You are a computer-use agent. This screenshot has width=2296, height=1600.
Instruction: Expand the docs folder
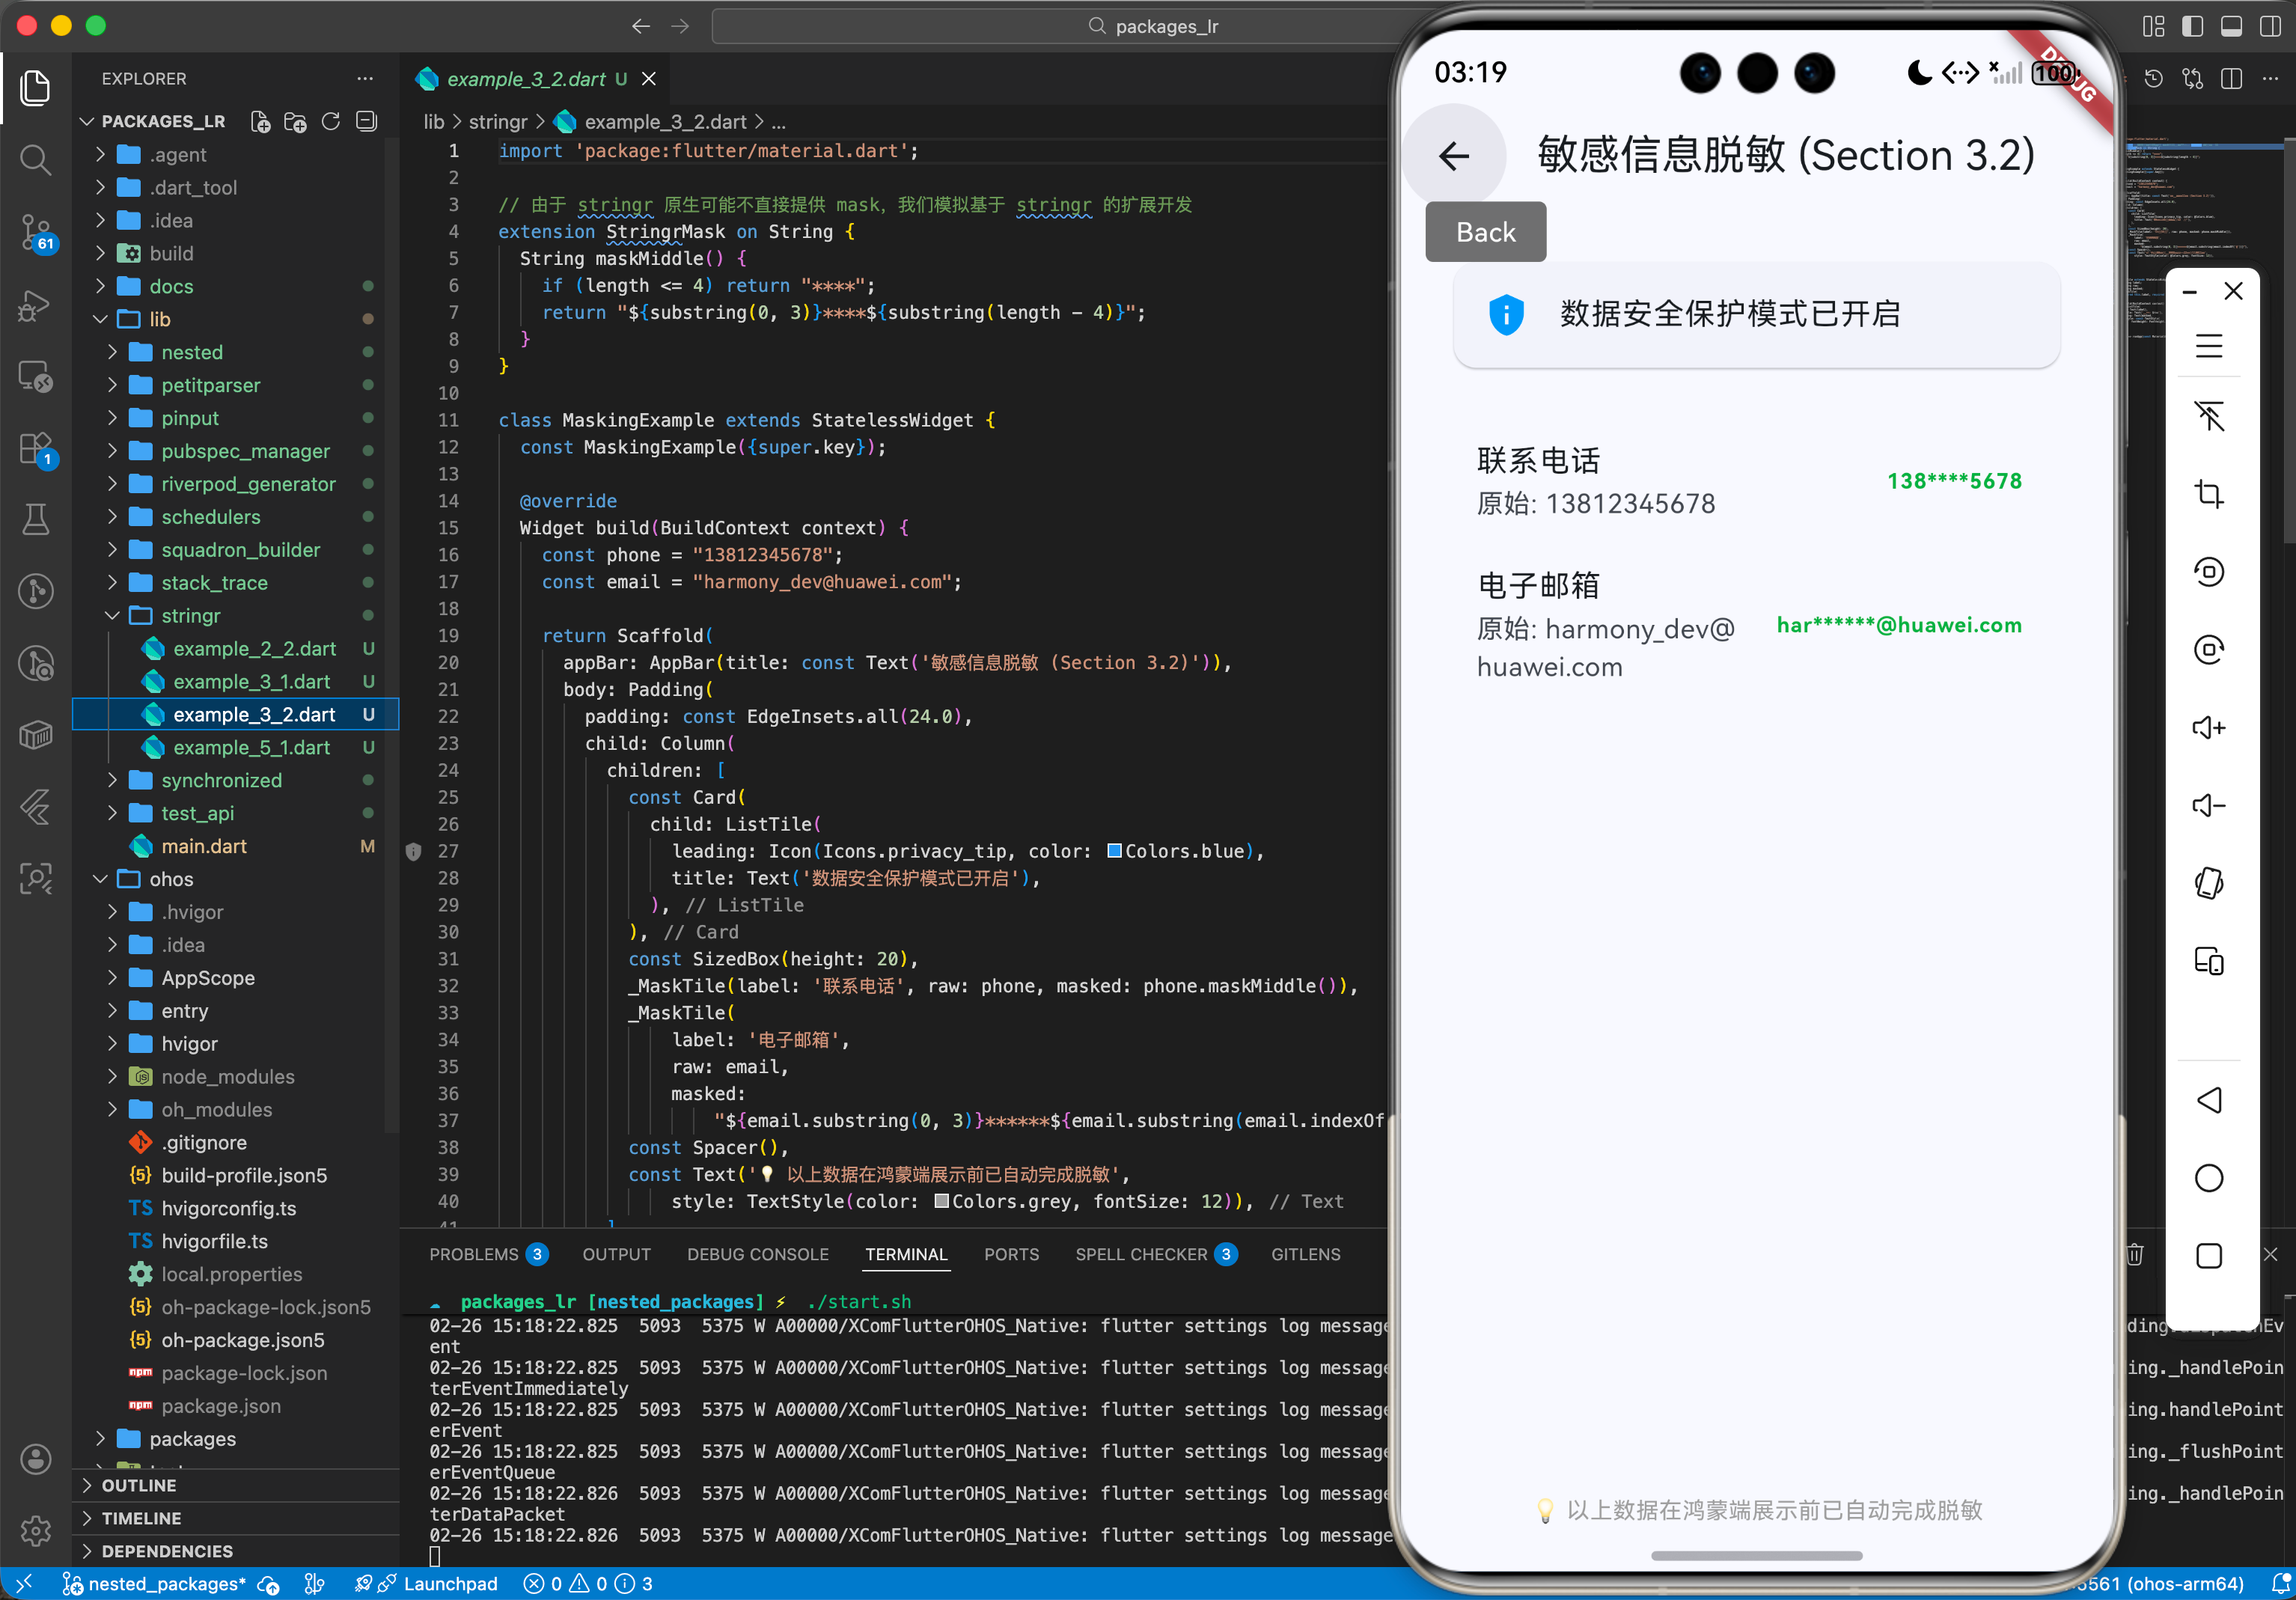[236, 287]
